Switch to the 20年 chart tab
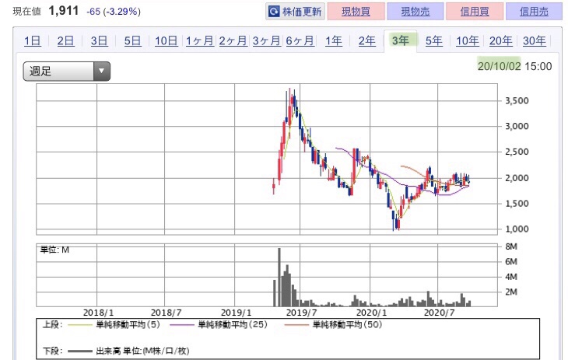568x360 pixels. pos(500,40)
